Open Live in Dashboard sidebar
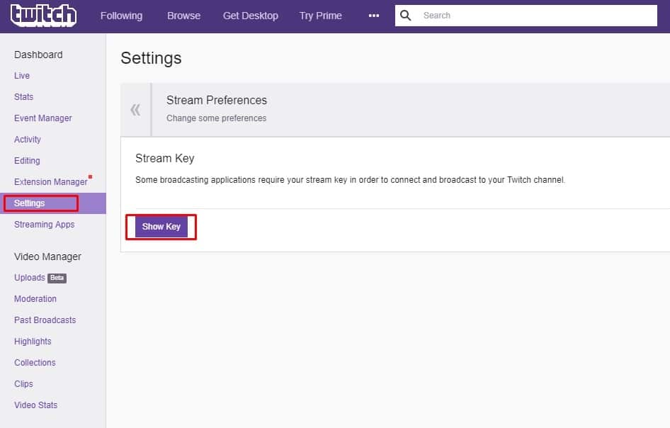The height and width of the screenshot is (428, 670). point(22,76)
